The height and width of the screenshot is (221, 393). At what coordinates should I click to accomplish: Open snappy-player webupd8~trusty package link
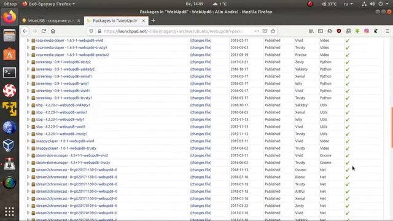pyautogui.click(x=66, y=148)
